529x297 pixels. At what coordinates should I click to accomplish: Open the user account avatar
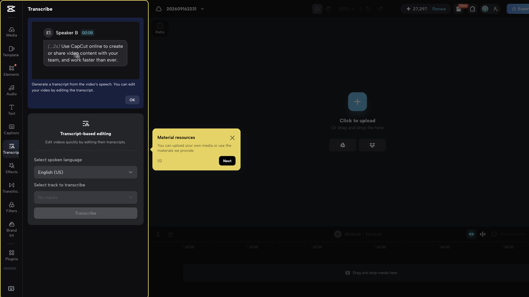(x=485, y=9)
